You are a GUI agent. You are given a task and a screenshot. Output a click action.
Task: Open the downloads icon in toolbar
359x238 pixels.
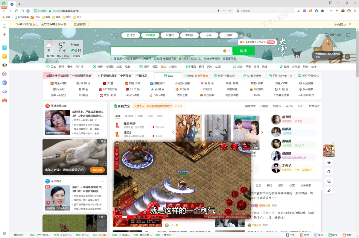pos(331,11)
